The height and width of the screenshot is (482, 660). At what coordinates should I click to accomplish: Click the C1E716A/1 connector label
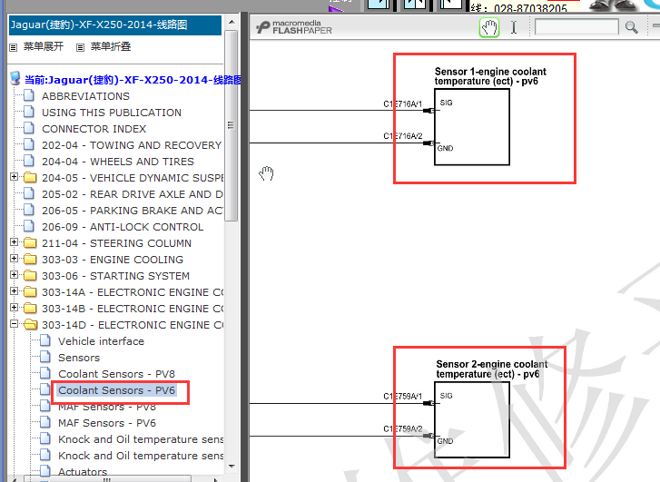402,104
